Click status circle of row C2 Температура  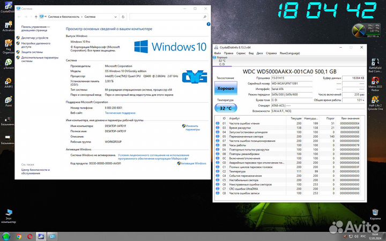218,171
